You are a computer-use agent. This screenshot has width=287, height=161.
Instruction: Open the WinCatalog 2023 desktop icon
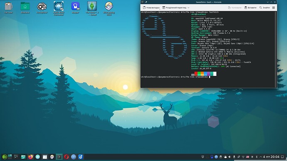(109, 8)
